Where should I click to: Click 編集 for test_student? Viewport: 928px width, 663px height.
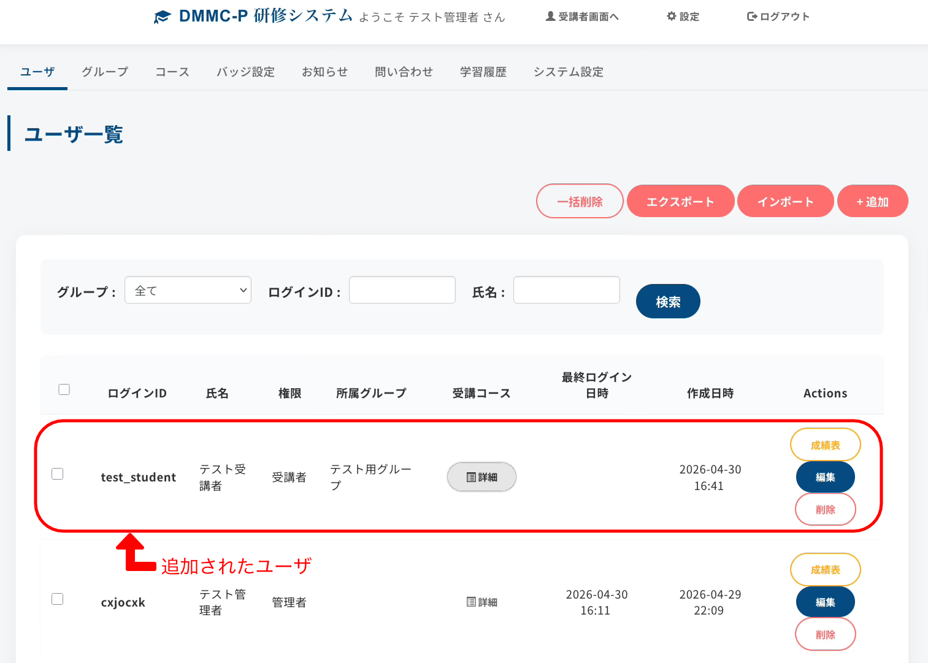coord(825,477)
